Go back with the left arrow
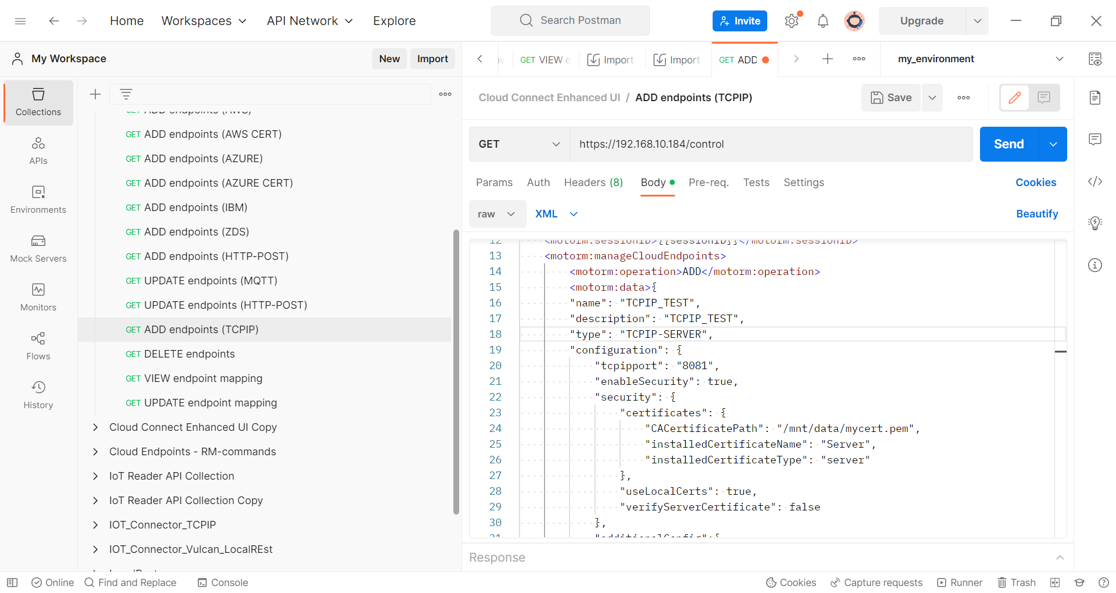This screenshot has width=1116, height=593. pyautogui.click(x=54, y=21)
